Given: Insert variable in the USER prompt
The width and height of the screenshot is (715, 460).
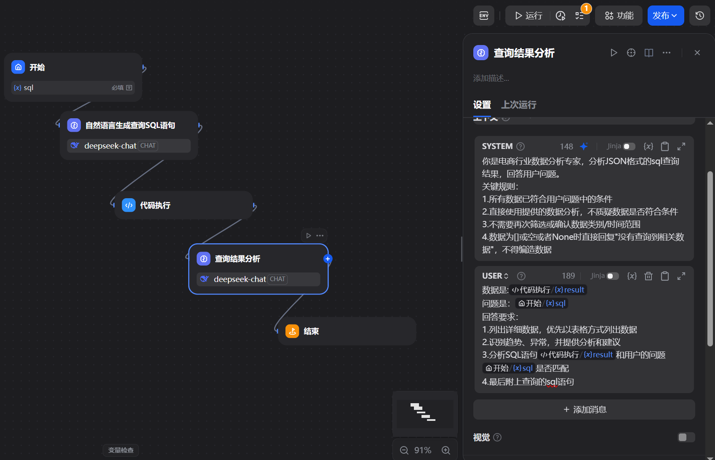Looking at the screenshot, I should pyautogui.click(x=632, y=276).
